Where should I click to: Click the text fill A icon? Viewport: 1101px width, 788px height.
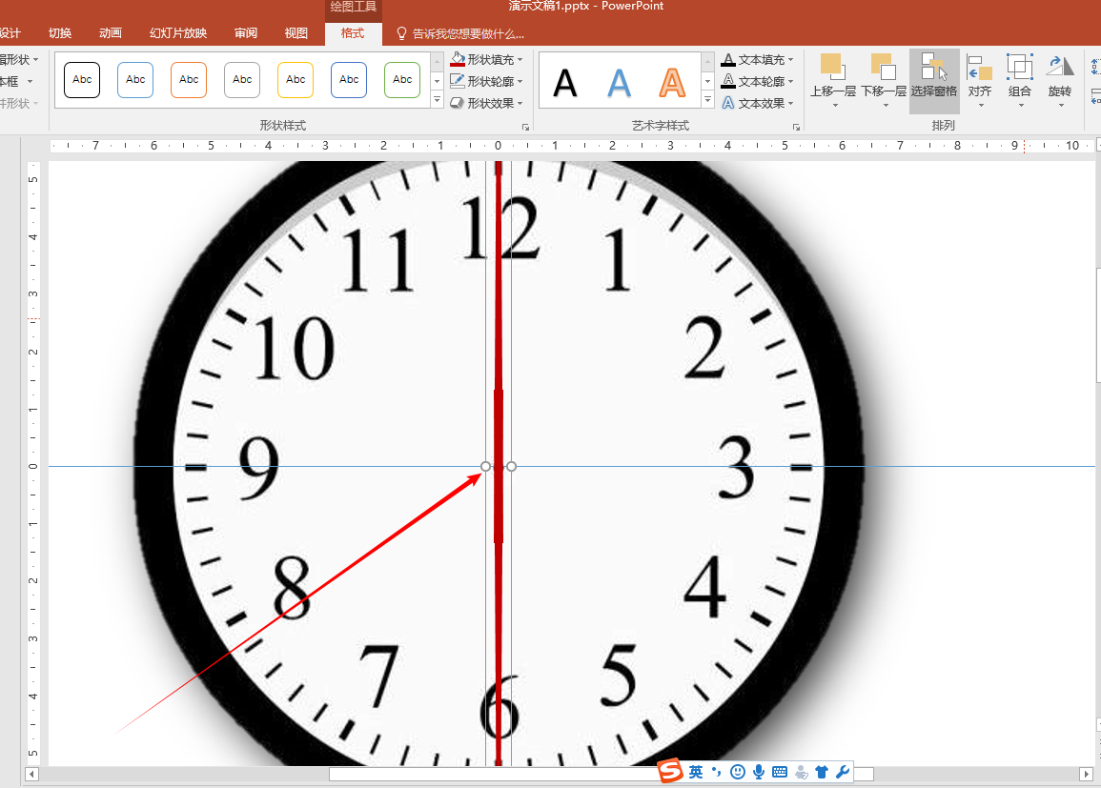pos(728,60)
